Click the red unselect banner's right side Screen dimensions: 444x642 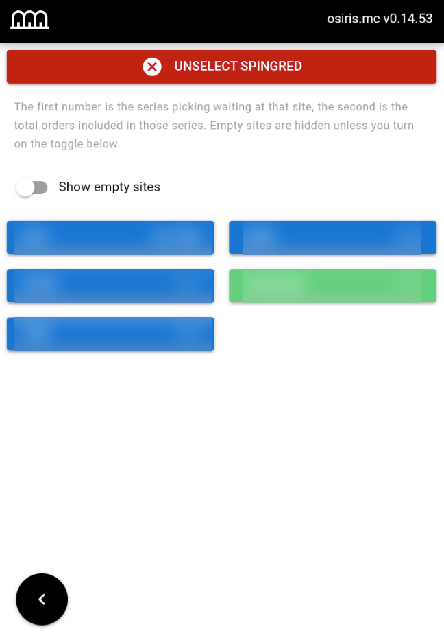click(388, 67)
